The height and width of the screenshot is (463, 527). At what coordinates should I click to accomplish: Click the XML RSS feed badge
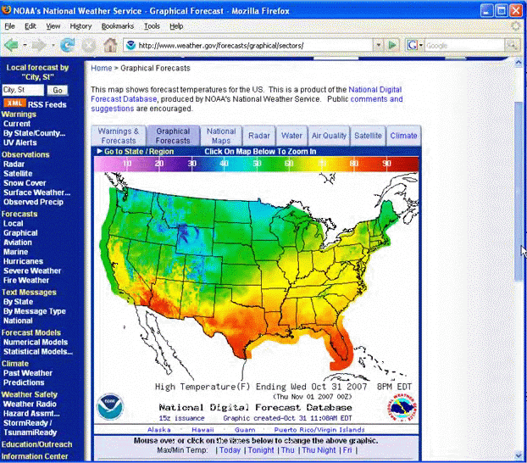coord(14,103)
